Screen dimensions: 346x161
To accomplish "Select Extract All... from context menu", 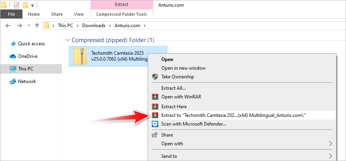I will 173,88.
